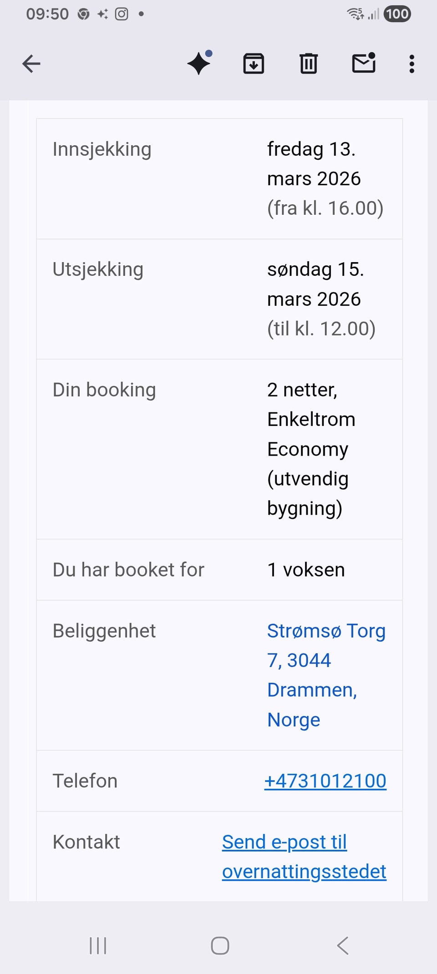The width and height of the screenshot is (437, 974).
Task: Delete the email using trash icon
Action: pos(308,63)
